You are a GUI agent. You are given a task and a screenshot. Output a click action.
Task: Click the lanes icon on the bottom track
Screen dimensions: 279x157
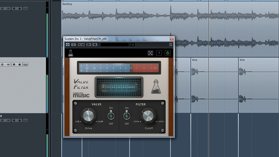pyautogui.click(x=26, y=121)
